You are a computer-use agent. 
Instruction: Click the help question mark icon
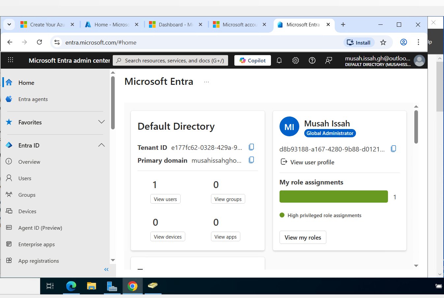pos(312,60)
